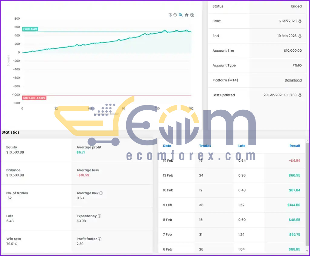This screenshot has height=256, width=310.
Task: Click the Max Loss: -$1,000 chart label
Action: (x=34, y=98)
